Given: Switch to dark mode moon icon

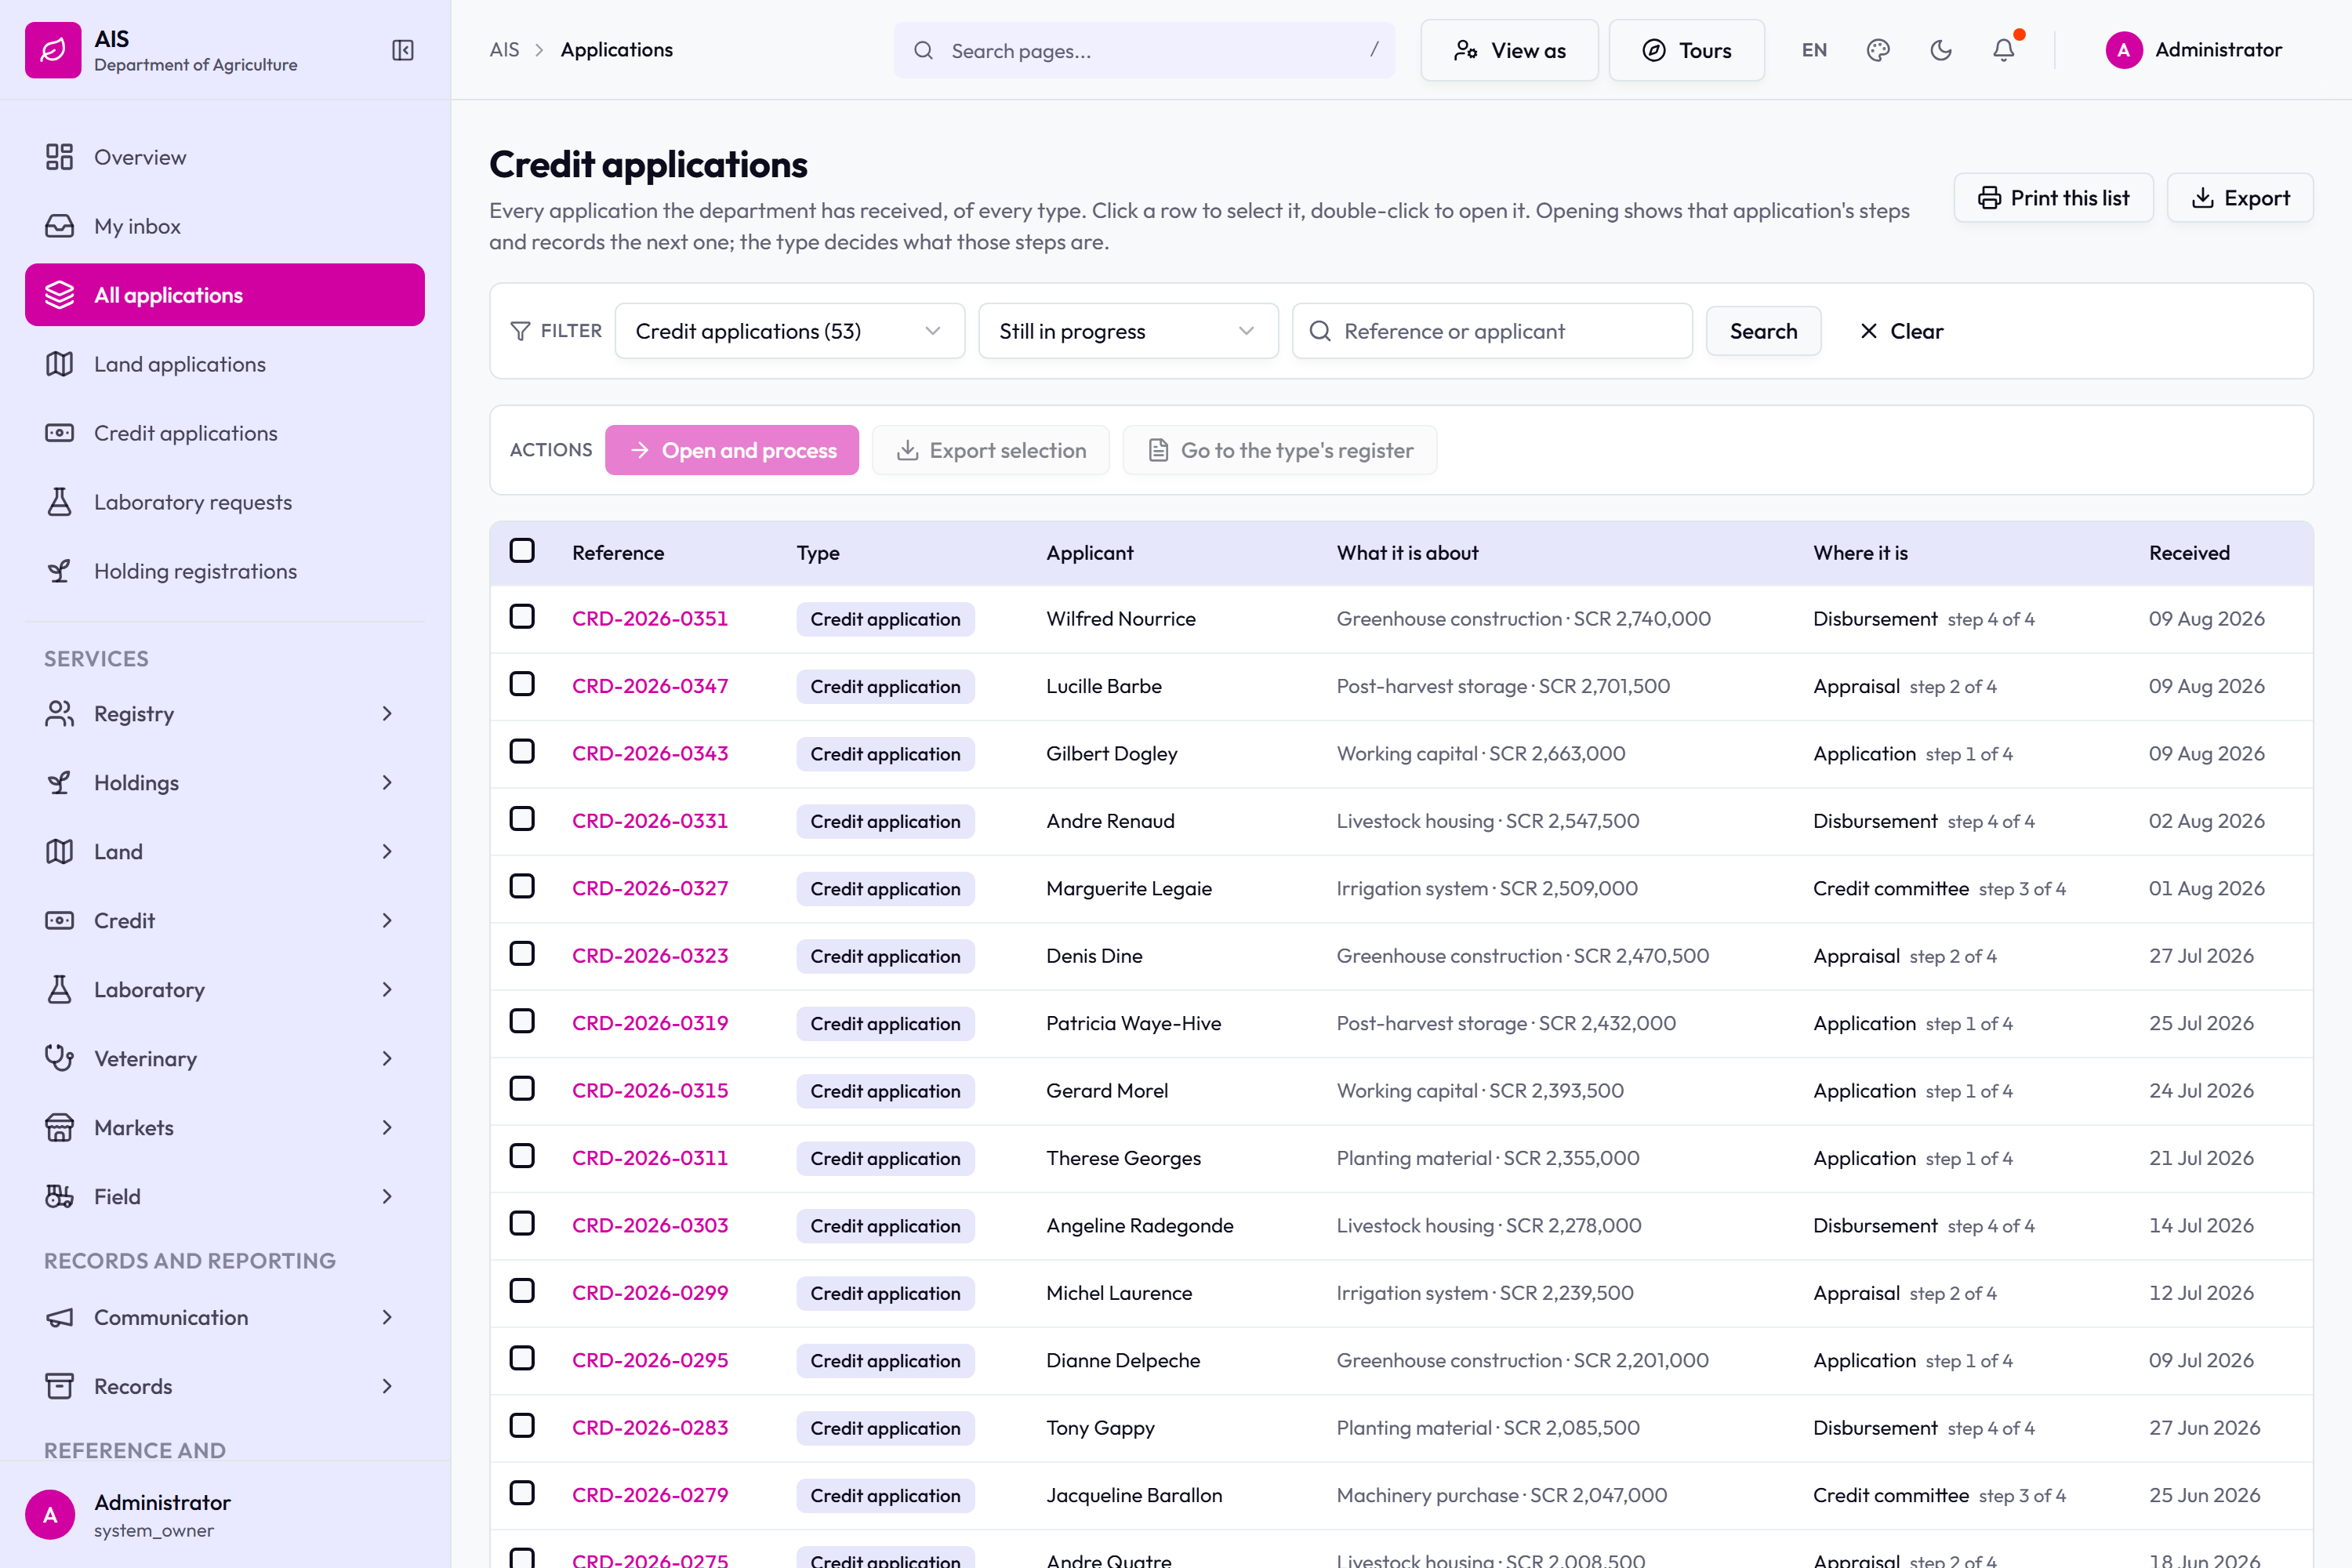Looking at the screenshot, I should point(1941,50).
